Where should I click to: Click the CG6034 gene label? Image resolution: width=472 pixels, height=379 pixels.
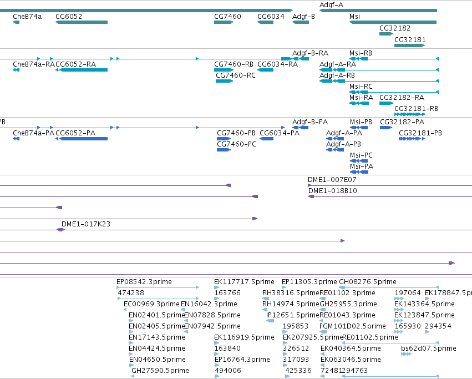[271, 17]
